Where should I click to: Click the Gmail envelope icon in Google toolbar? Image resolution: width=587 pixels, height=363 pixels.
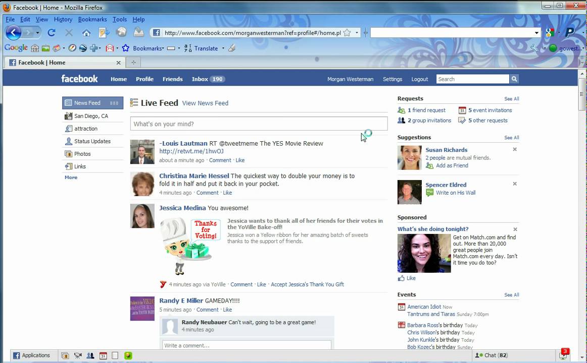pos(110,48)
